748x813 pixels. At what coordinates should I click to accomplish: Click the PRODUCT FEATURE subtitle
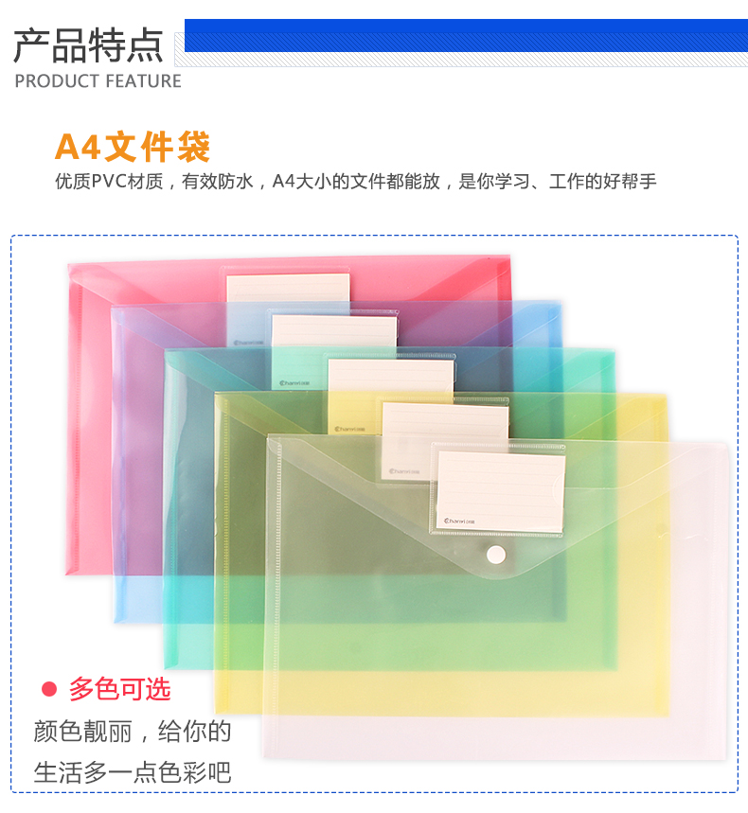coord(98,81)
